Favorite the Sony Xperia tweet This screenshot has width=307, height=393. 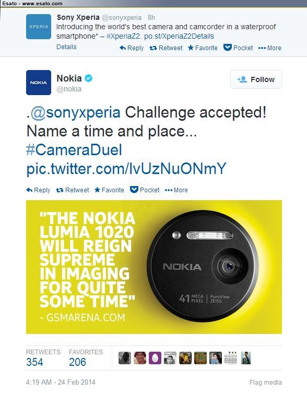pos(203,48)
